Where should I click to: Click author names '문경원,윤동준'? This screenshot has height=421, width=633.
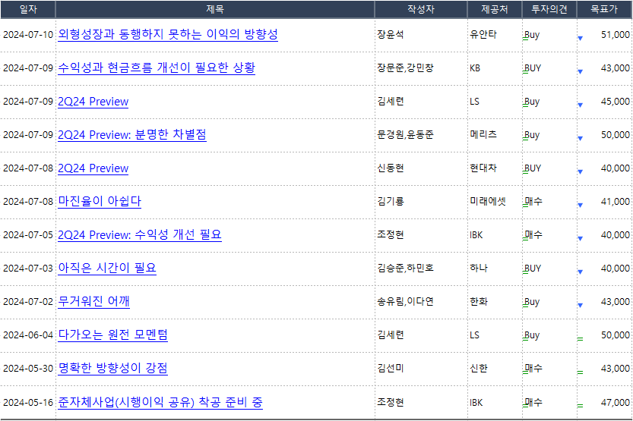[x=405, y=134]
